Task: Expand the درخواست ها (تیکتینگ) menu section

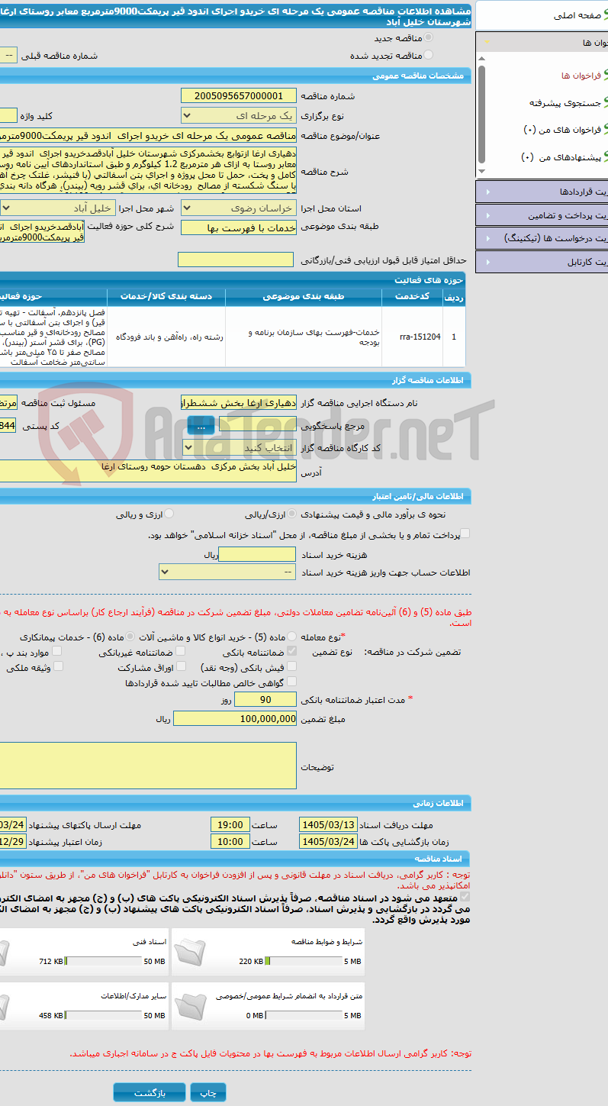Action: [541, 238]
